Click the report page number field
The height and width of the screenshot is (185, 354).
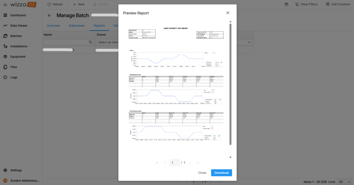[175, 163]
